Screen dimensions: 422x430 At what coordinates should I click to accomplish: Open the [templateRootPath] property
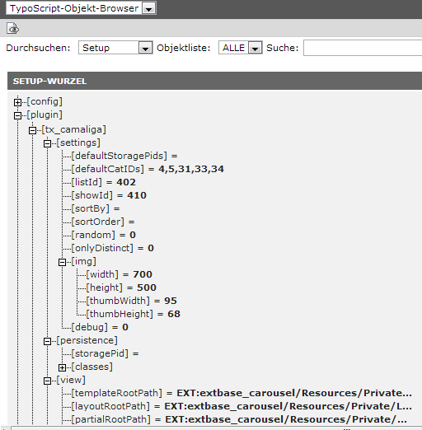click(117, 393)
